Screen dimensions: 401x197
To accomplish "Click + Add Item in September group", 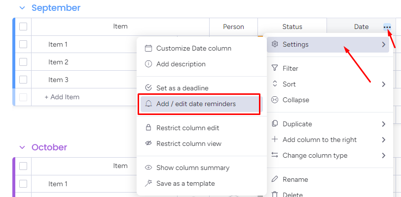I will pos(62,97).
